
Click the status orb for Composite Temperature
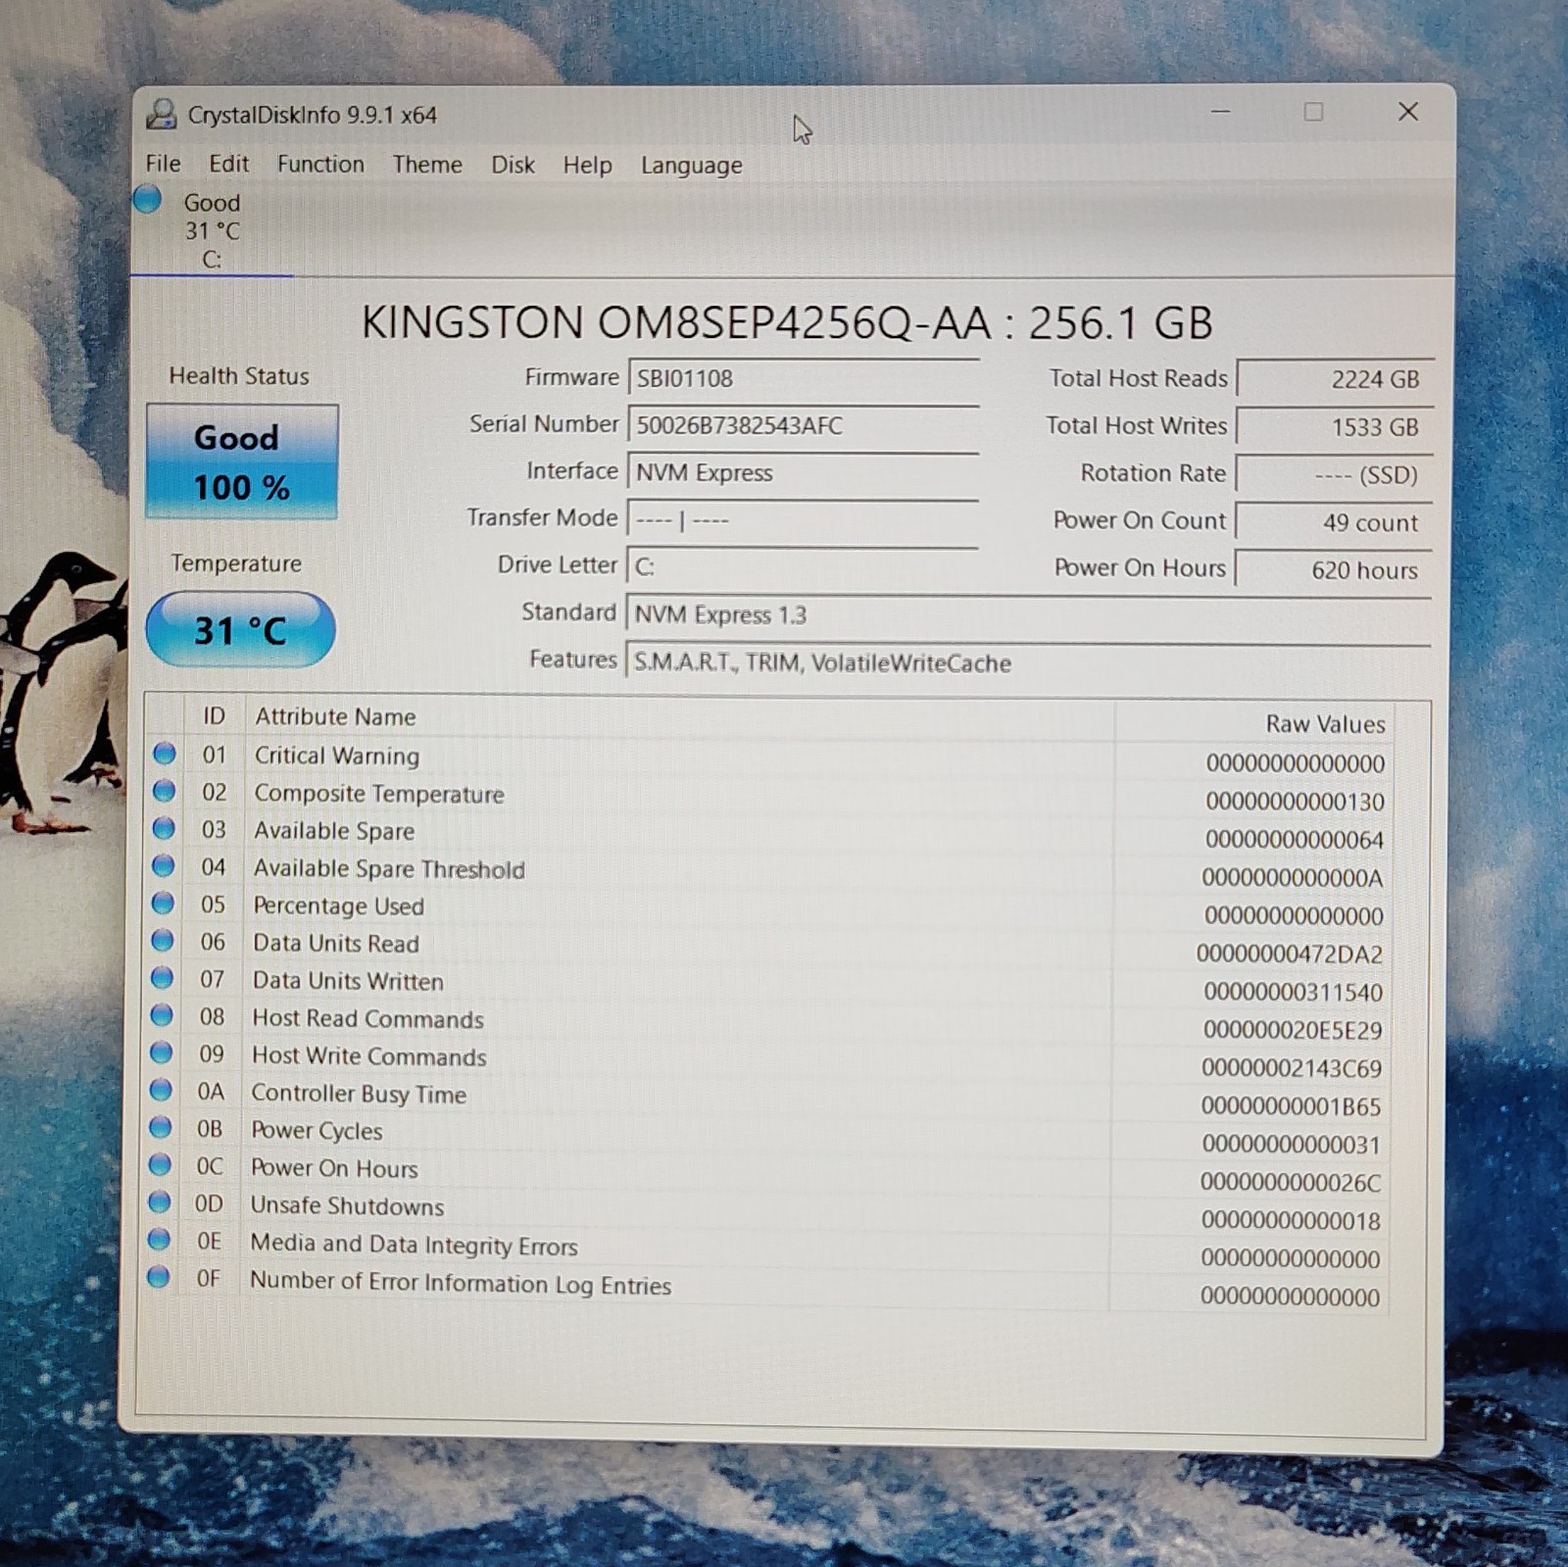pos(165,791)
